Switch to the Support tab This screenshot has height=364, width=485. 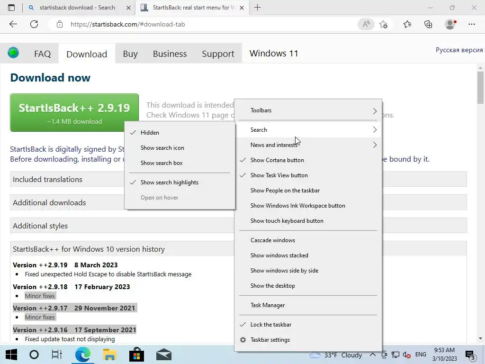(x=218, y=54)
